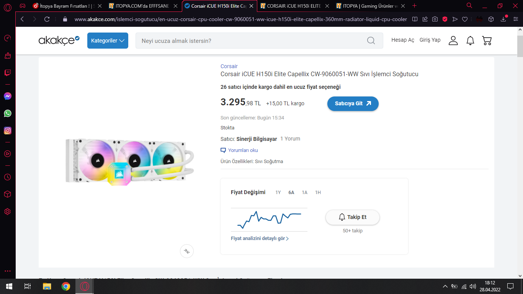Open WhatsApp in the sidebar

(x=8, y=113)
